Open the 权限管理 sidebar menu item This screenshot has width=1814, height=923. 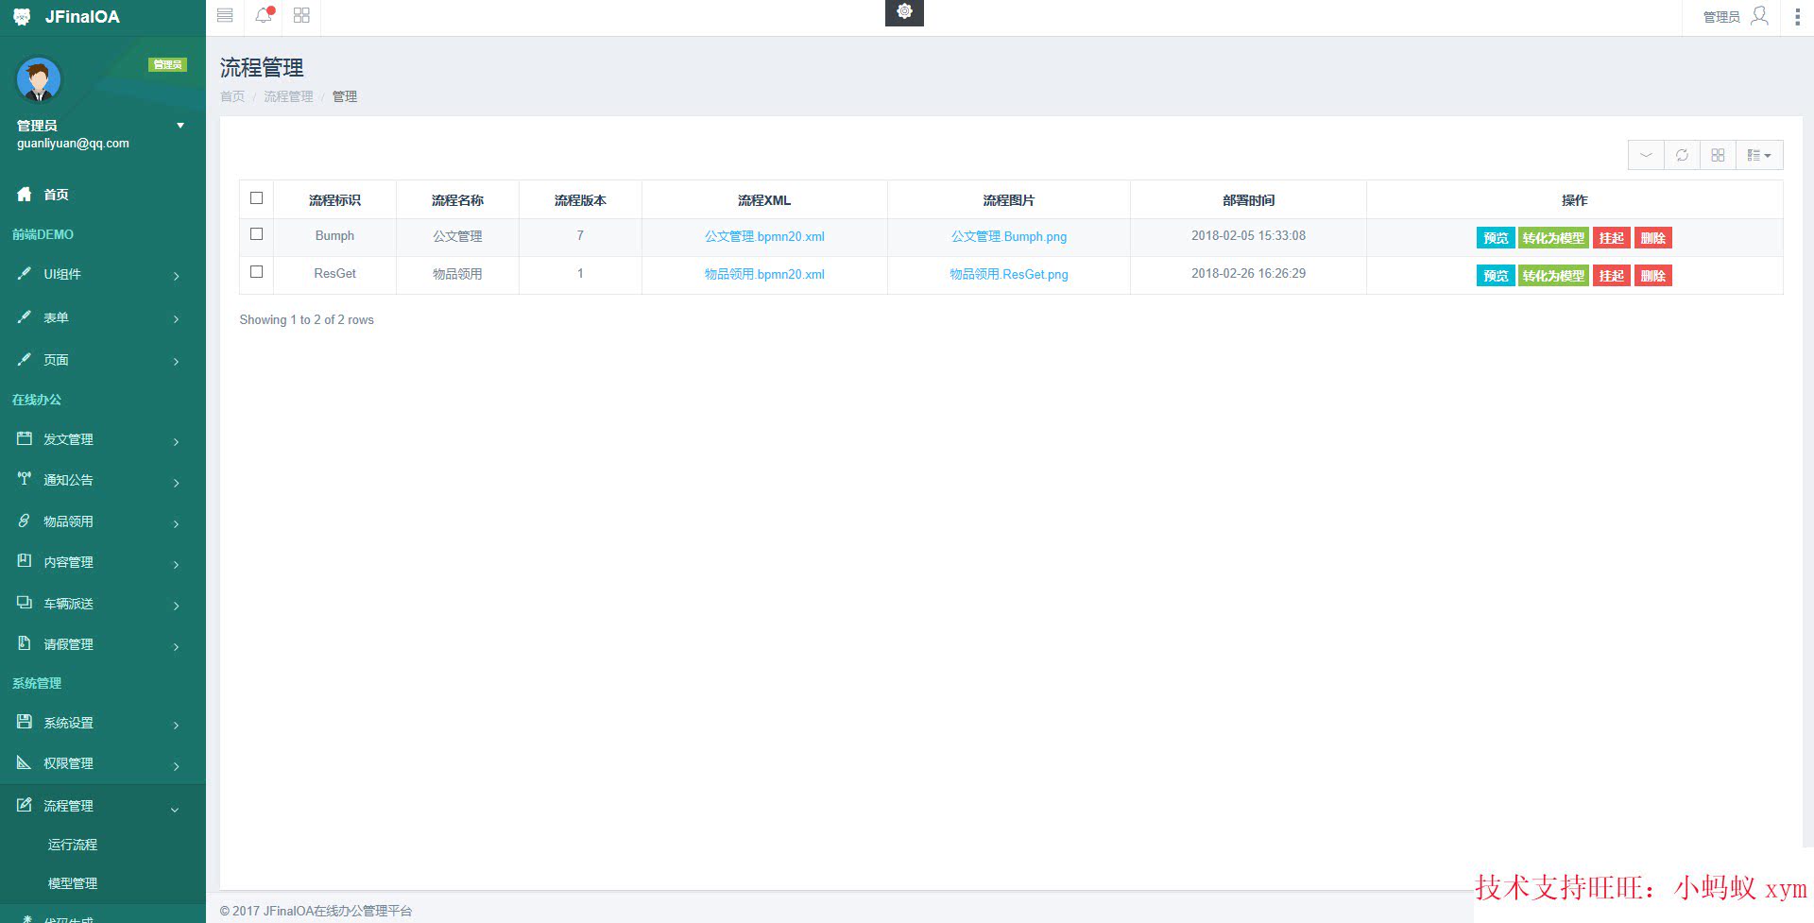pyautogui.click(x=103, y=763)
